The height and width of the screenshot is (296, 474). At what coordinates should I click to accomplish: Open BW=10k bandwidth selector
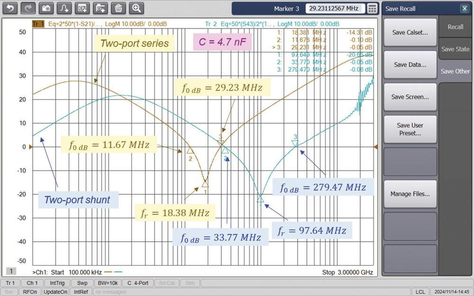tap(109, 283)
